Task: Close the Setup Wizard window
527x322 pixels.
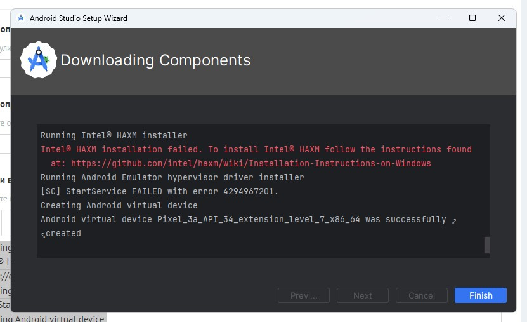Action: click(501, 18)
